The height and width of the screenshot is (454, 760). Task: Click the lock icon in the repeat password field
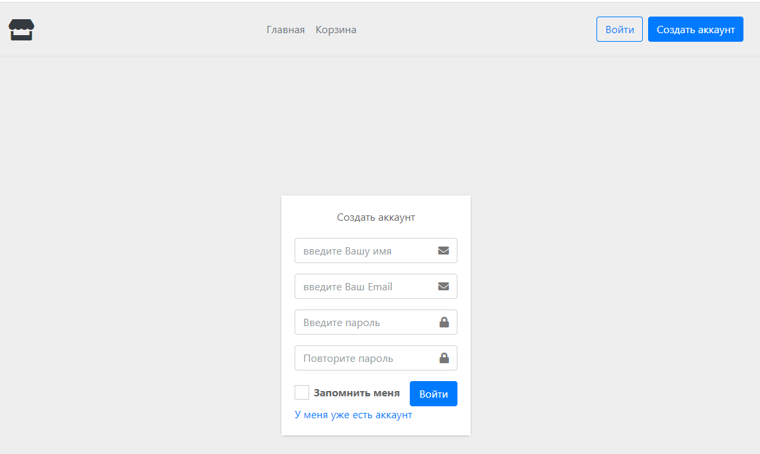[x=444, y=357]
